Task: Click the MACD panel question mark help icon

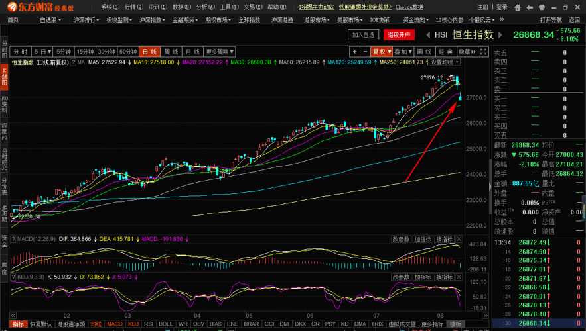Action: [13, 238]
